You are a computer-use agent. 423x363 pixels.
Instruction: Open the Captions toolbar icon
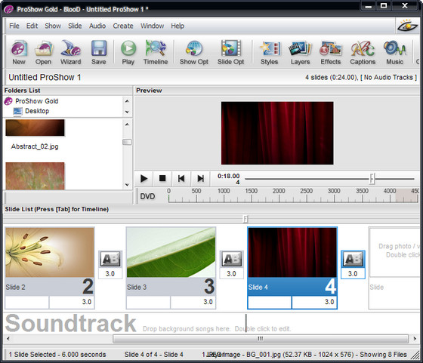[363, 53]
